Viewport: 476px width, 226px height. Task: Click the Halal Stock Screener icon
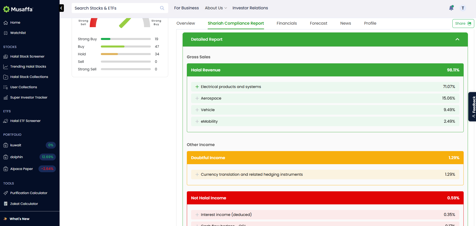(x=6, y=57)
